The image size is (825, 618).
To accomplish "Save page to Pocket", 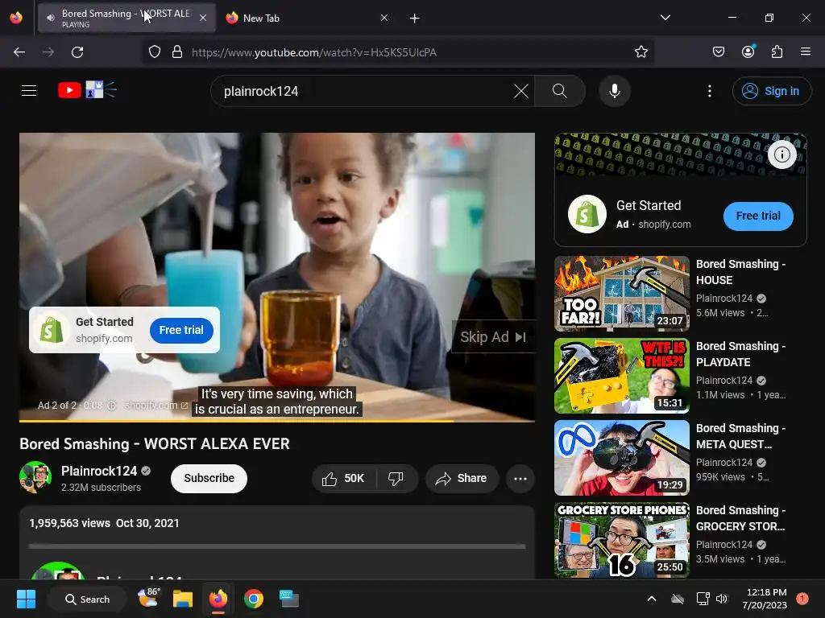I will coord(718,51).
